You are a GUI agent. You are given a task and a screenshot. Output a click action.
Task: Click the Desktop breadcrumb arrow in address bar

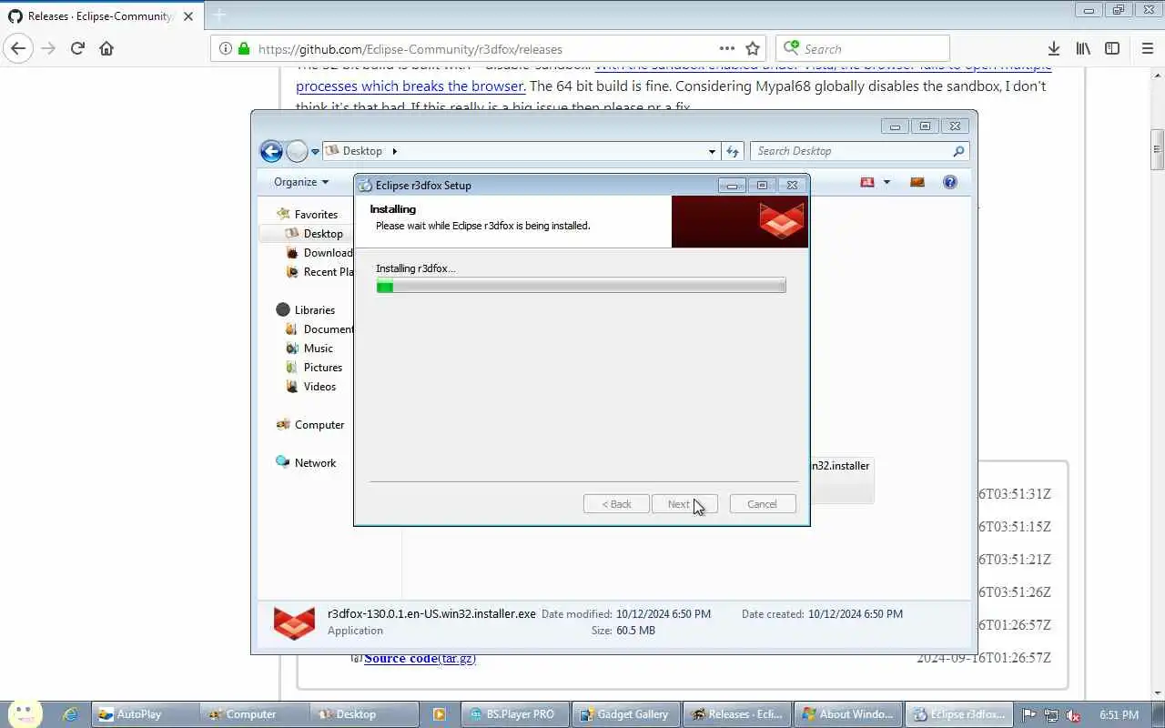pos(394,151)
